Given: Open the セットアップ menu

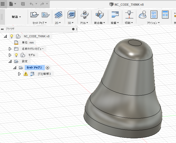Looking at the screenshot, I should click(40, 23).
